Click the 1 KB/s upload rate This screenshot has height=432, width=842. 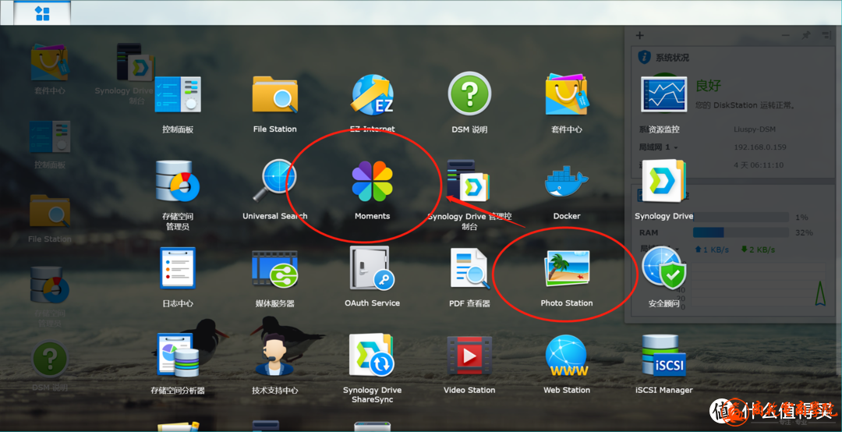pyautogui.click(x=712, y=250)
